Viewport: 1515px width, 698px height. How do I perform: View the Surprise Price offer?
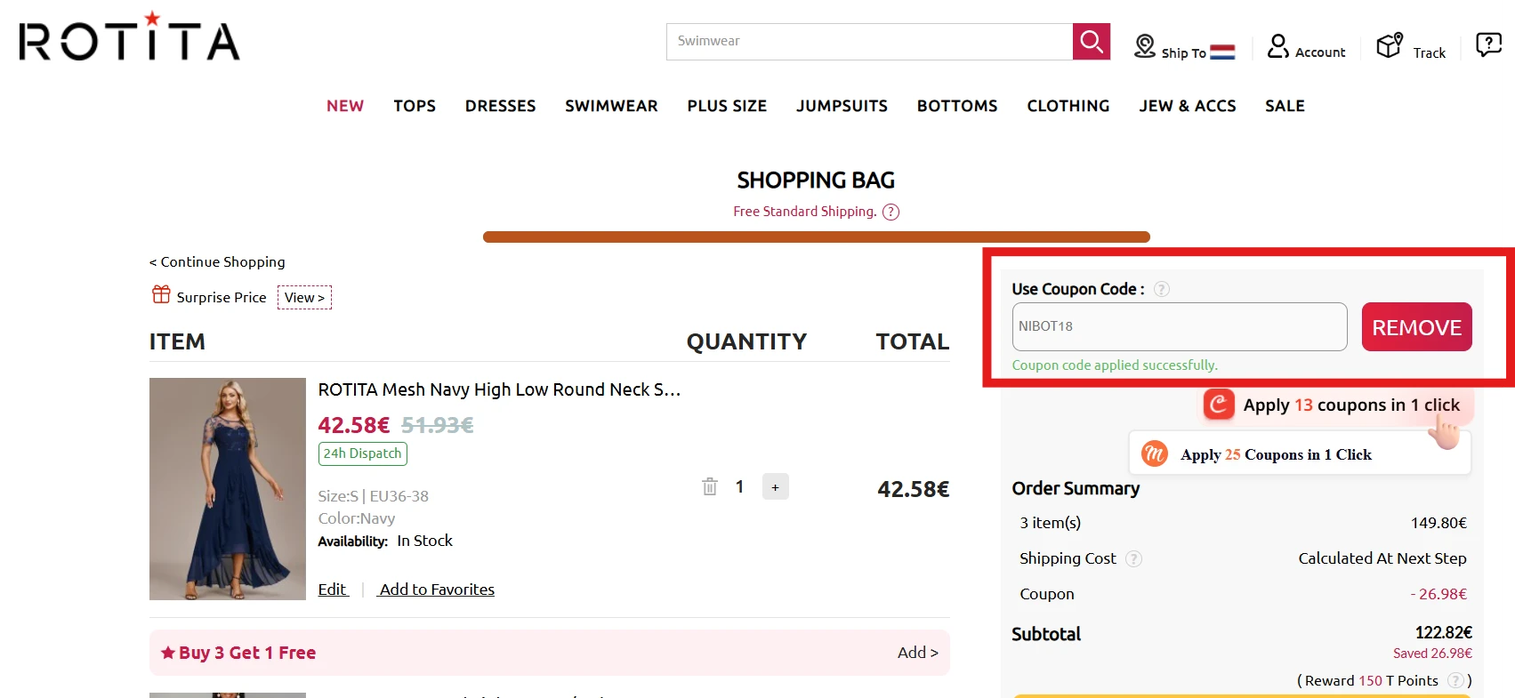coord(304,297)
